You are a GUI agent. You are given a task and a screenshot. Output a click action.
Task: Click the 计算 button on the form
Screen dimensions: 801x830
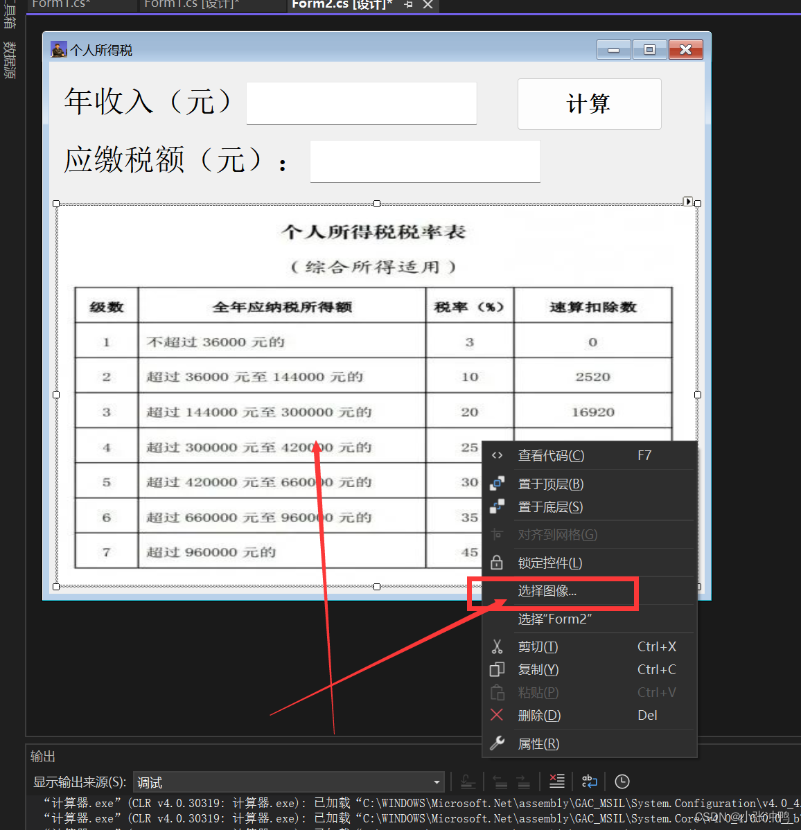tap(589, 104)
